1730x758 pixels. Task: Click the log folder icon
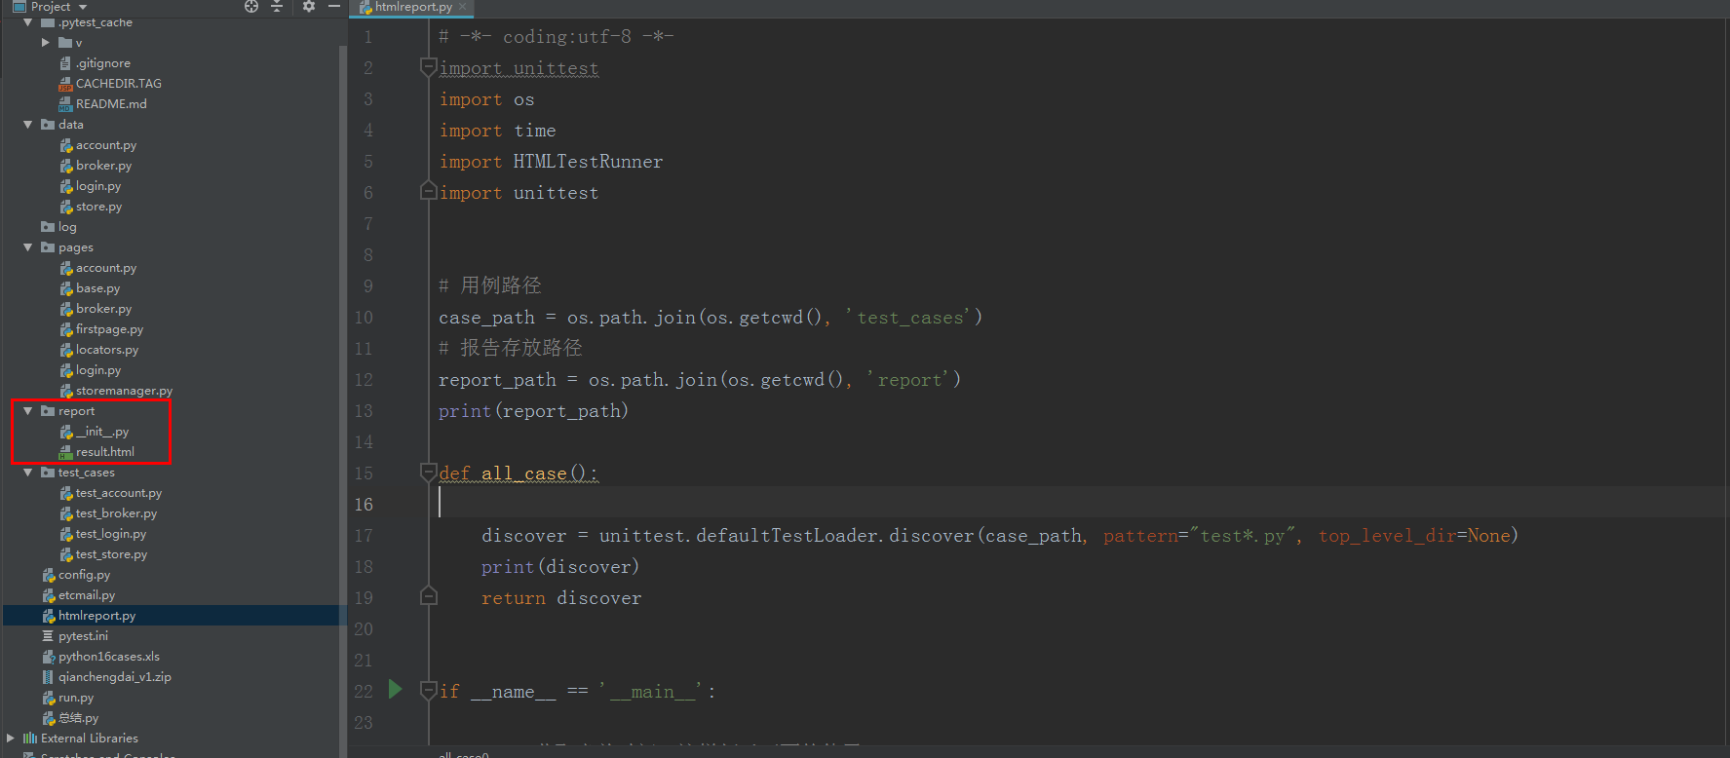[48, 227]
